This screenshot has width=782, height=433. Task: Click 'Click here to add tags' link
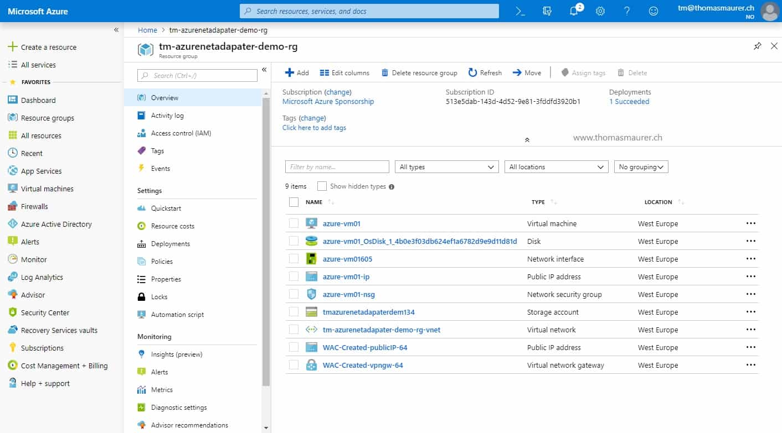pos(314,128)
